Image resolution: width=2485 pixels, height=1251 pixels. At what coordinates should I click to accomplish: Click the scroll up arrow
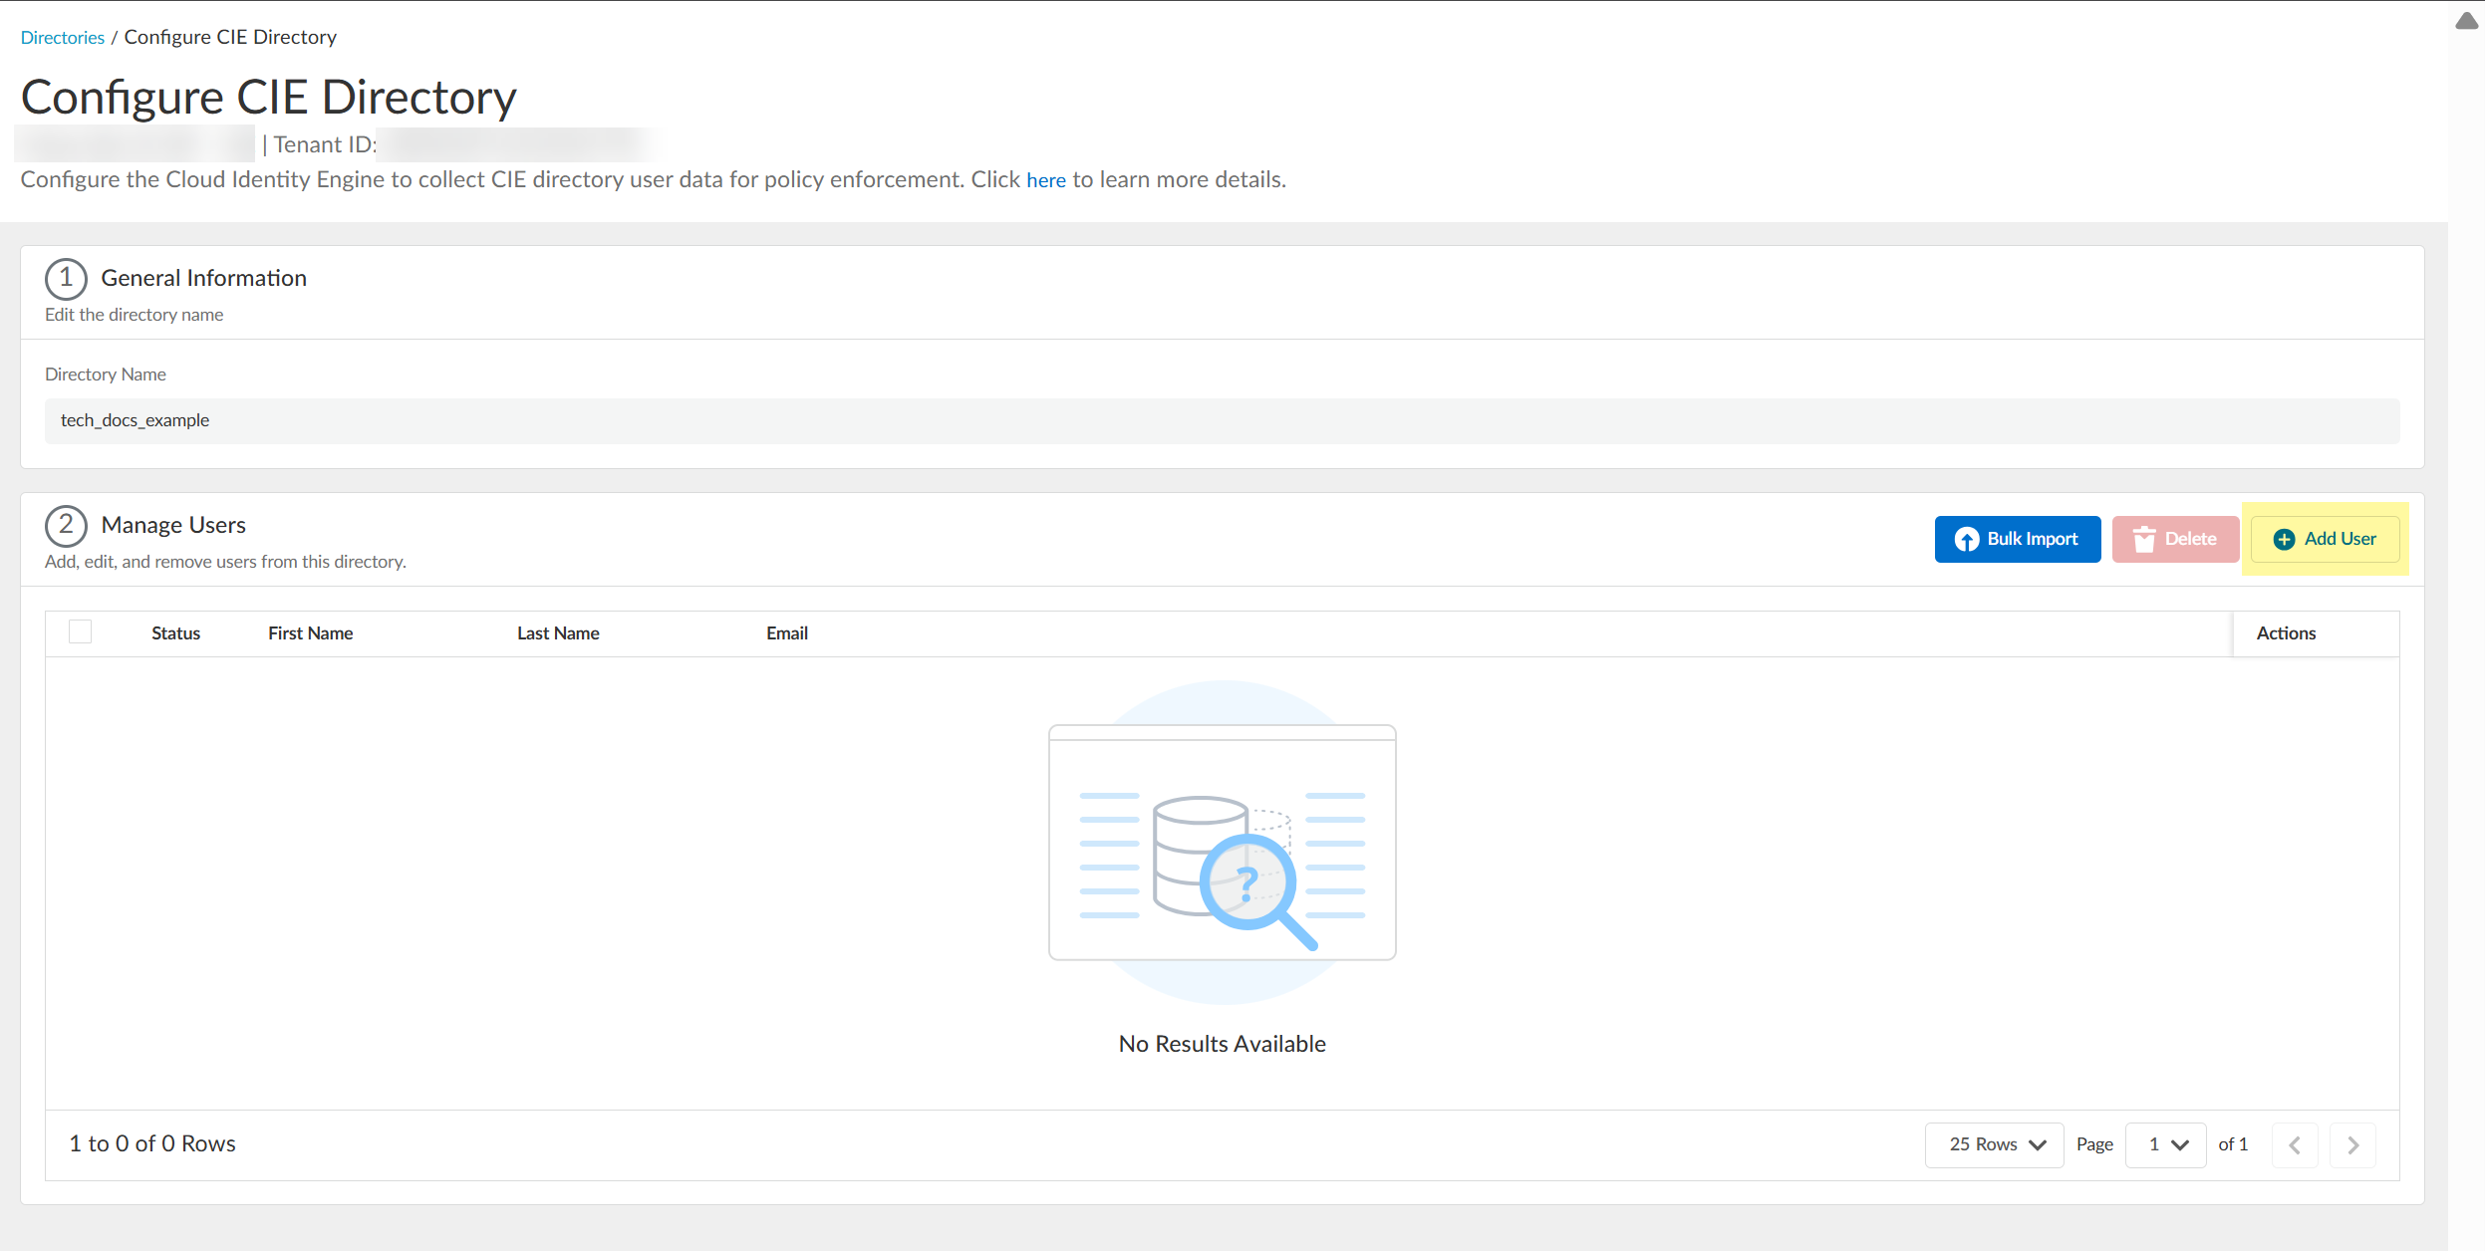(x=2467, y=21)
